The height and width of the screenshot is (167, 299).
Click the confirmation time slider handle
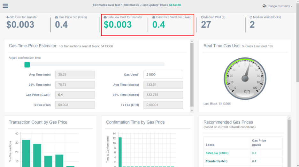click(x=27, y=65)
